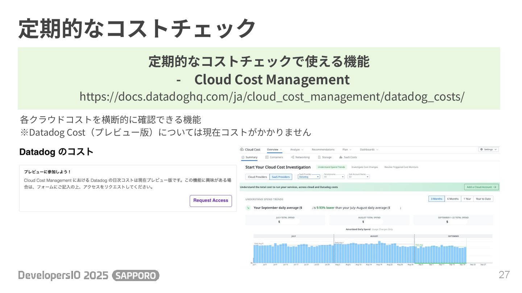Click the Cloud Cost Management heading
The width and height of the screenshot is (522, 293).
pos(272,80)
